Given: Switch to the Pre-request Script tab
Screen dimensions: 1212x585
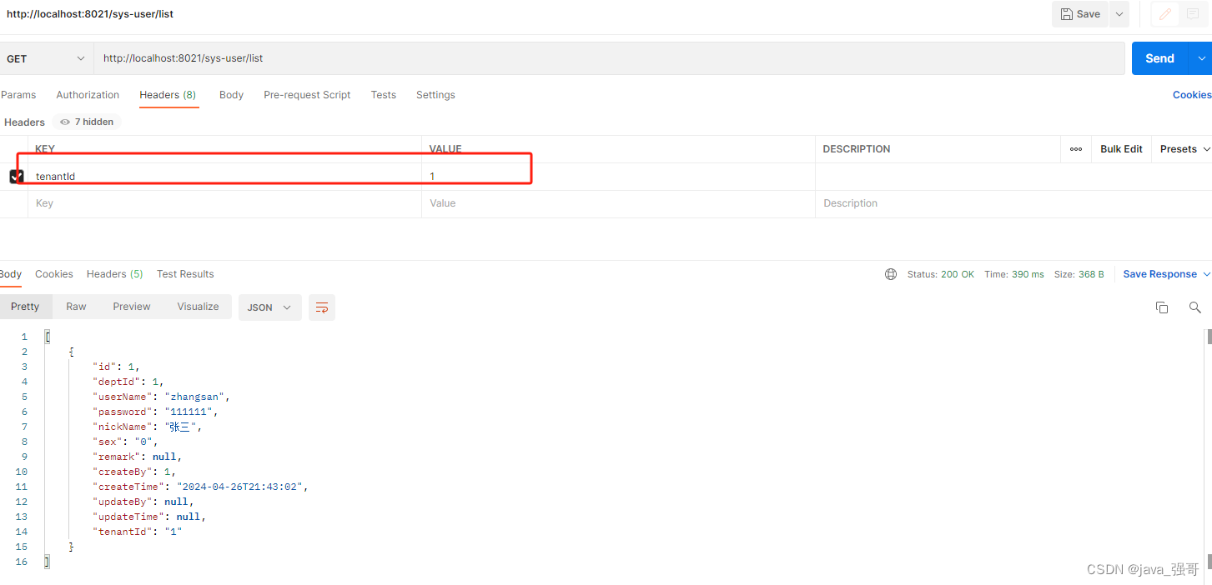Looking at the screenshot, I should click(x=307, y=94).
